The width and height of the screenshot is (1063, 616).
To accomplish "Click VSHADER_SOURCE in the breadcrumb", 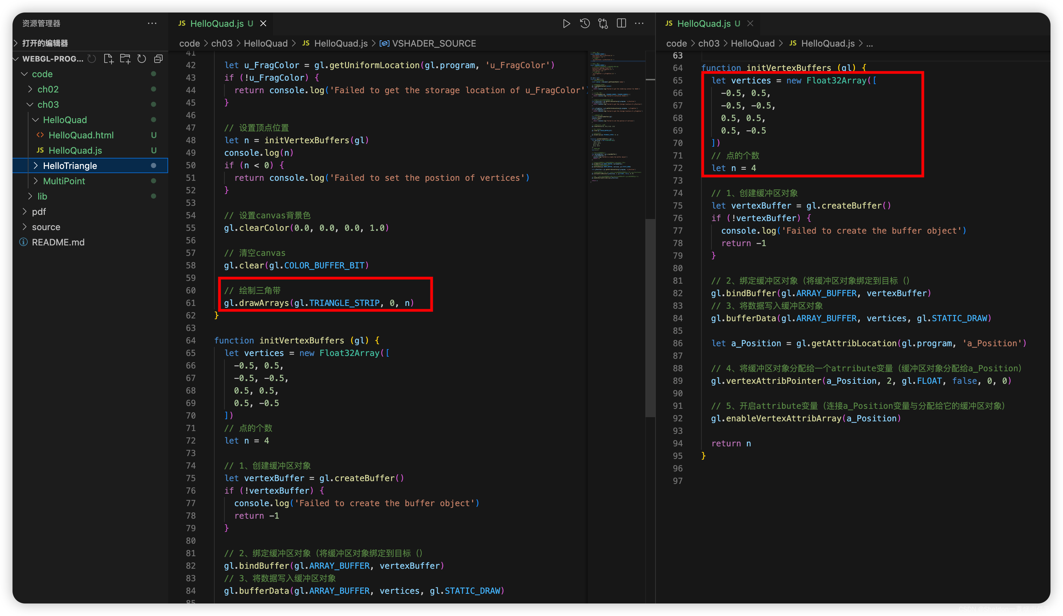I will [x=434, y=43].
